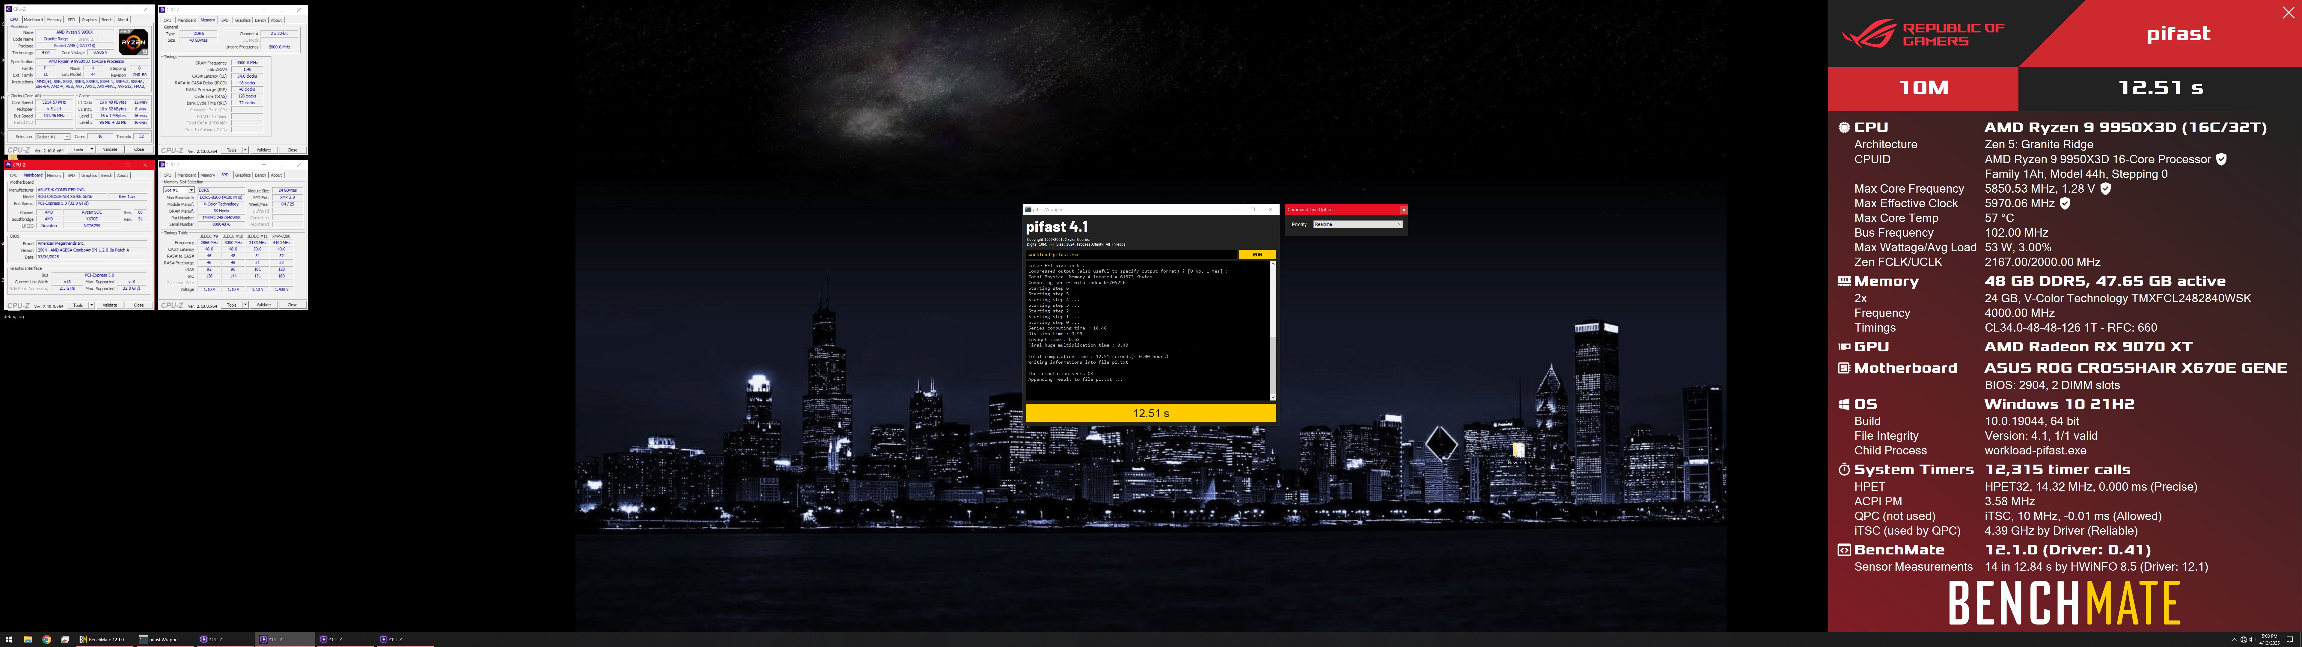Click the ROG Republic of Gamers logo
Screen dimensions: 2302x647
[x=1923, y=33]
